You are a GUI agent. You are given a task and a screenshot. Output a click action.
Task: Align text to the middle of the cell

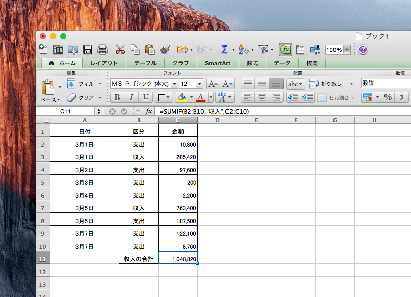[x=262, y=84]
